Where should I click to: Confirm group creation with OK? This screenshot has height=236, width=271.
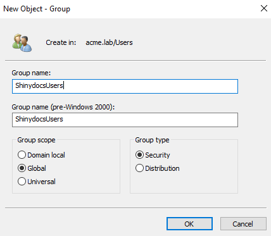point(189,223)
